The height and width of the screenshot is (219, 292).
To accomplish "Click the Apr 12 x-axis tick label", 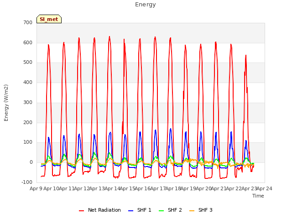I will point(82,188).
